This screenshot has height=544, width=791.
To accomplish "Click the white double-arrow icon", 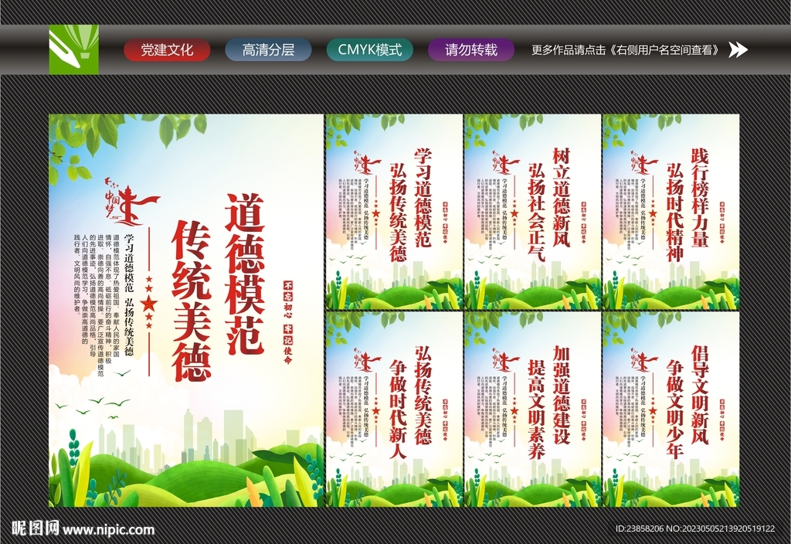I will 738,49.
